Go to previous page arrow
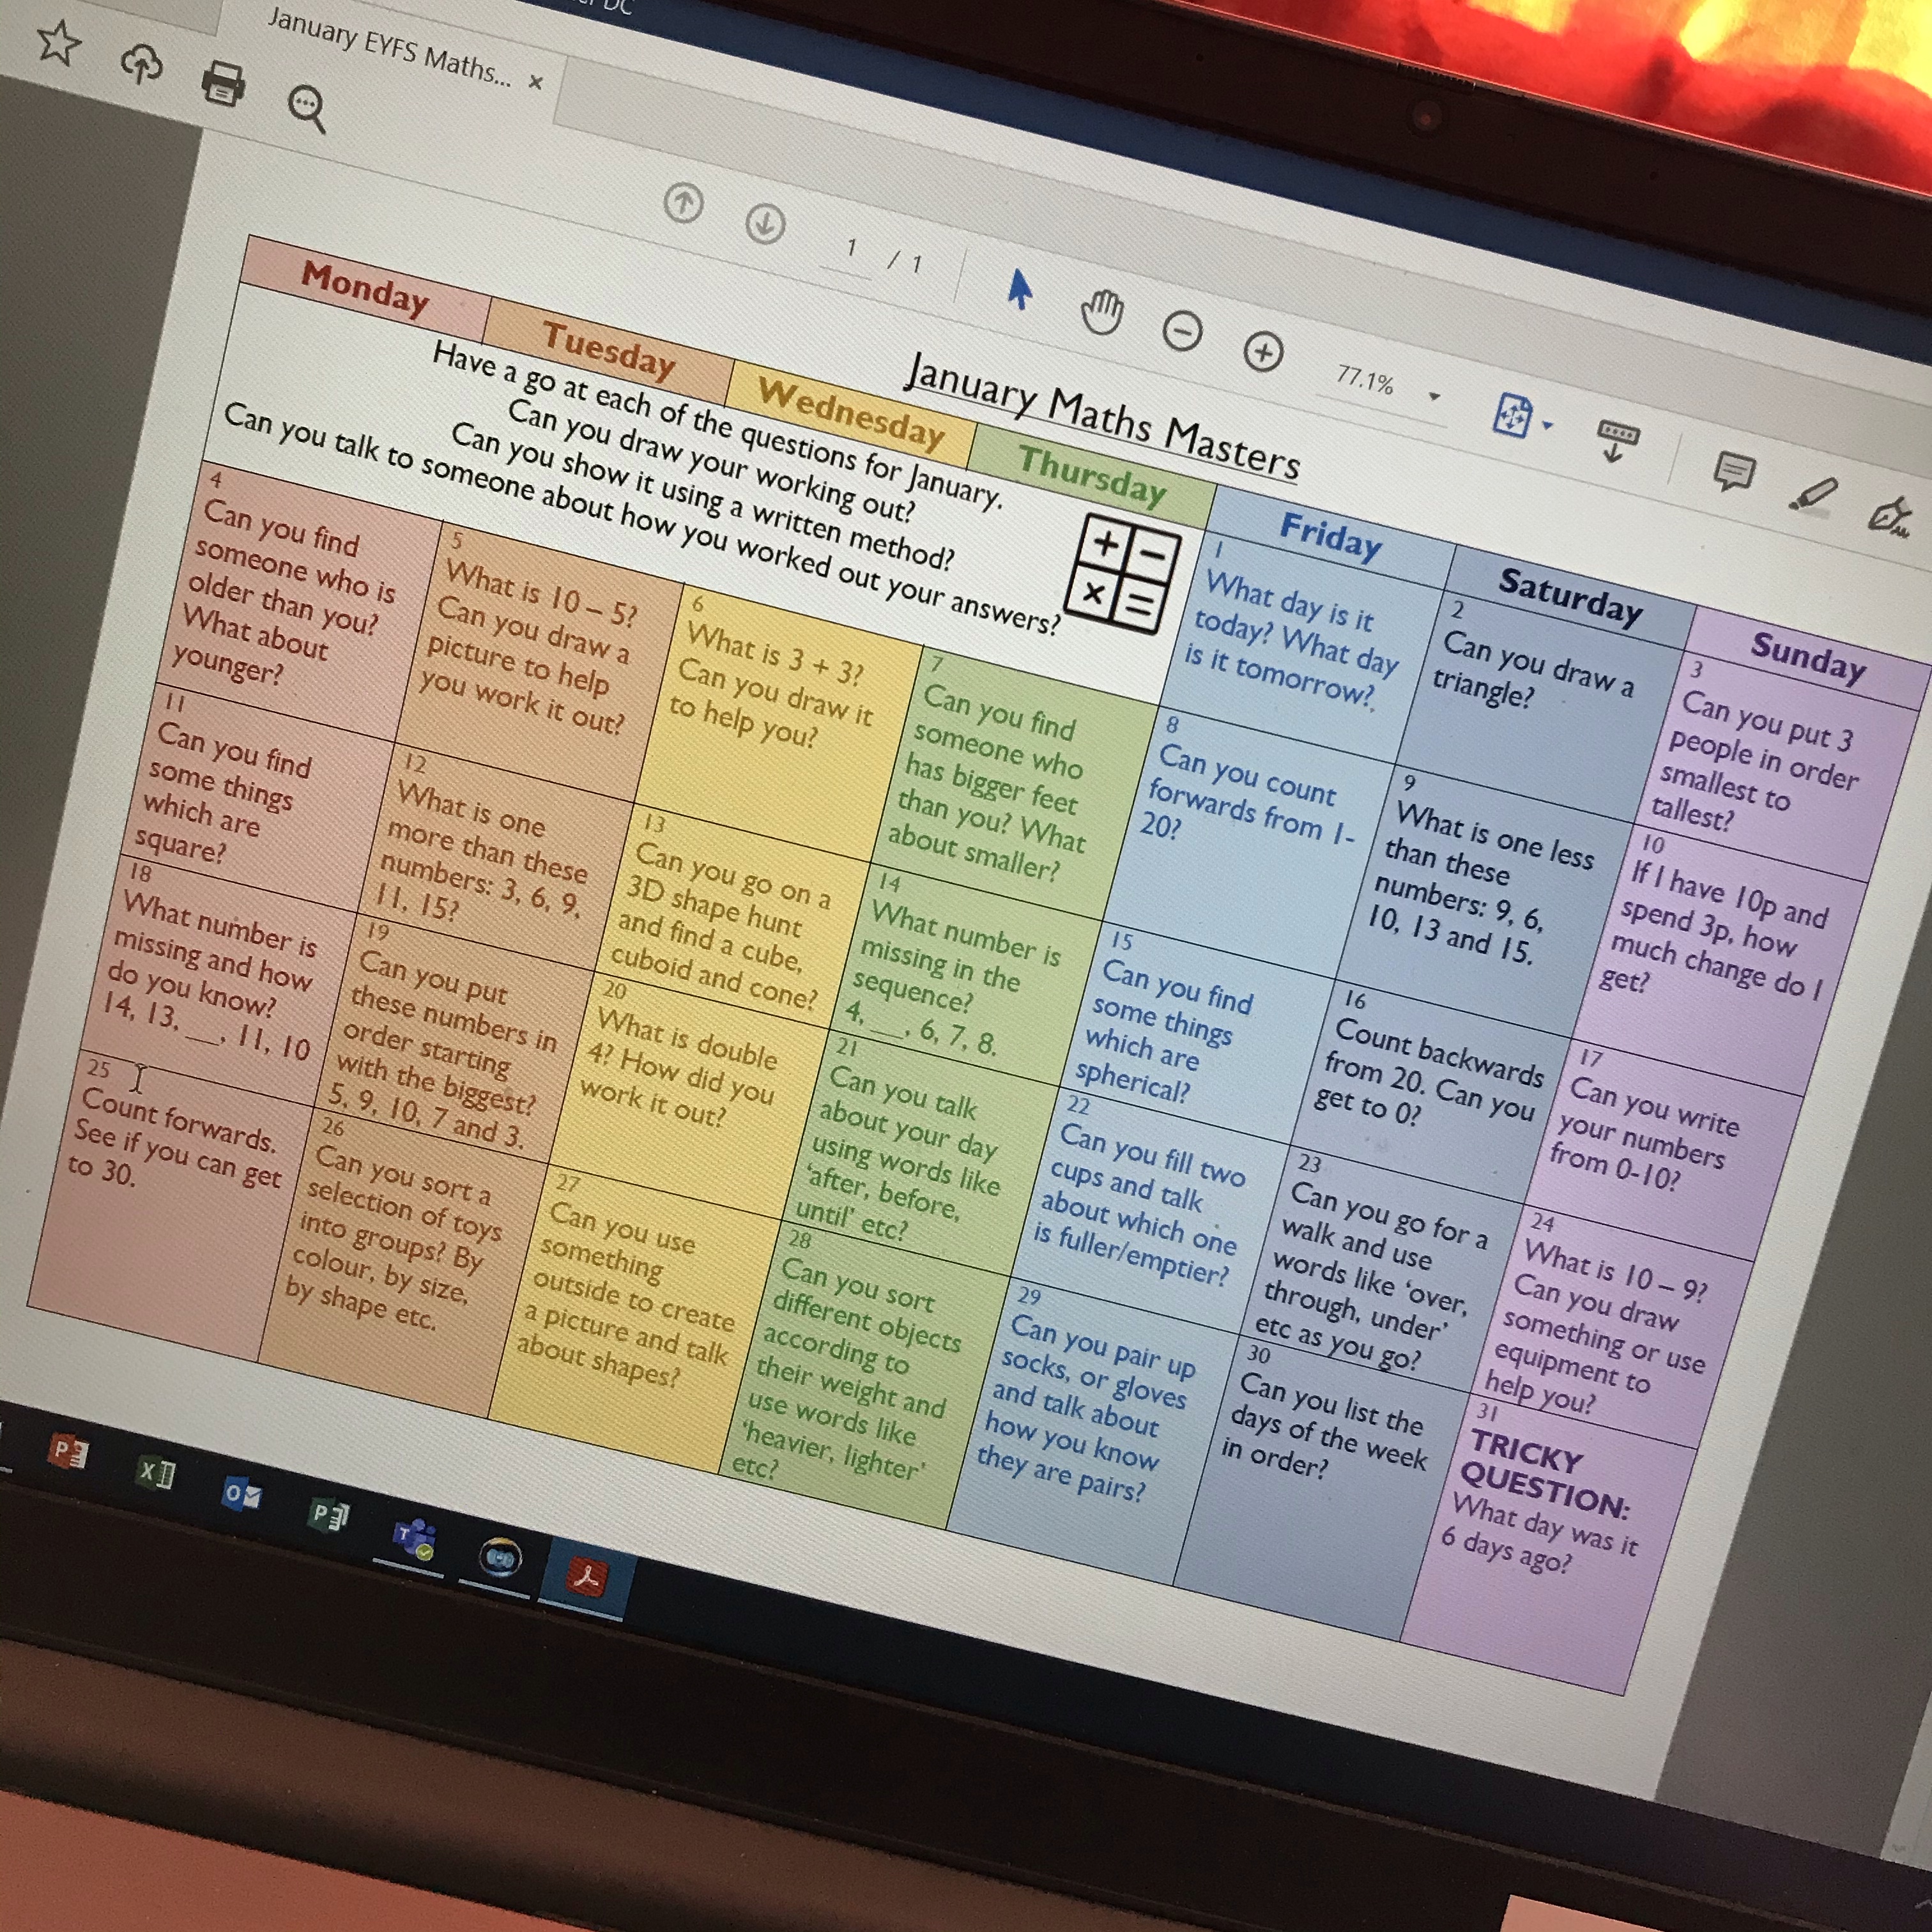1932x1932 pixels. coord(683,204)
